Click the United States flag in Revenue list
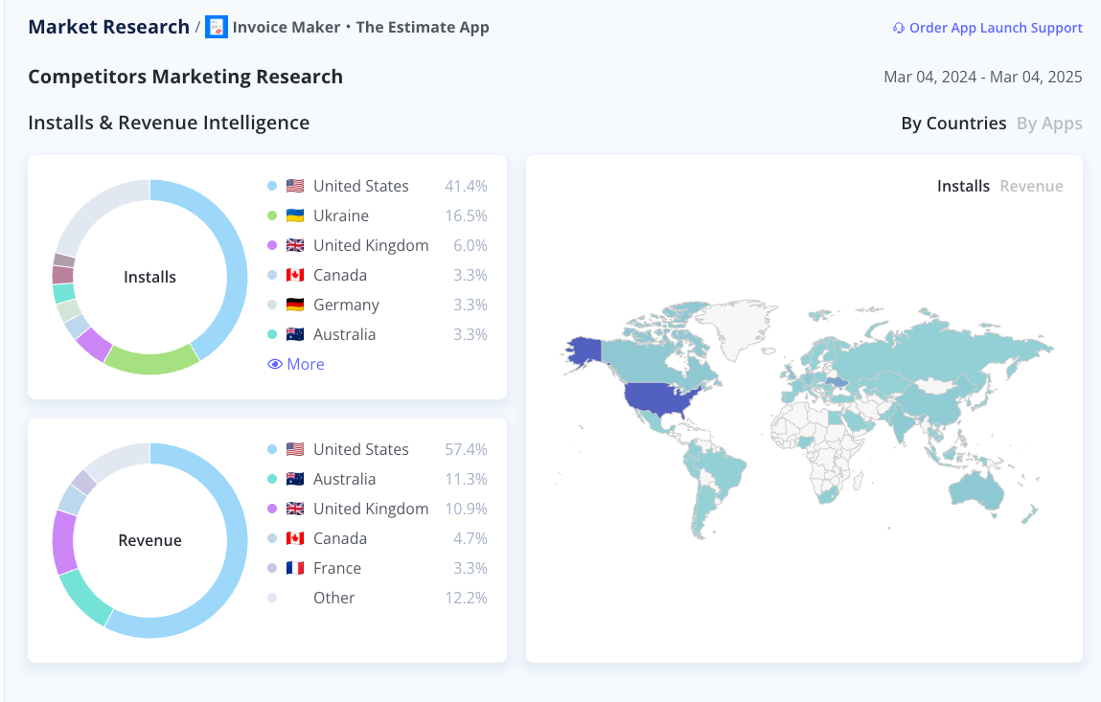The image size is (1101, 702). click(x=295, y=449)
